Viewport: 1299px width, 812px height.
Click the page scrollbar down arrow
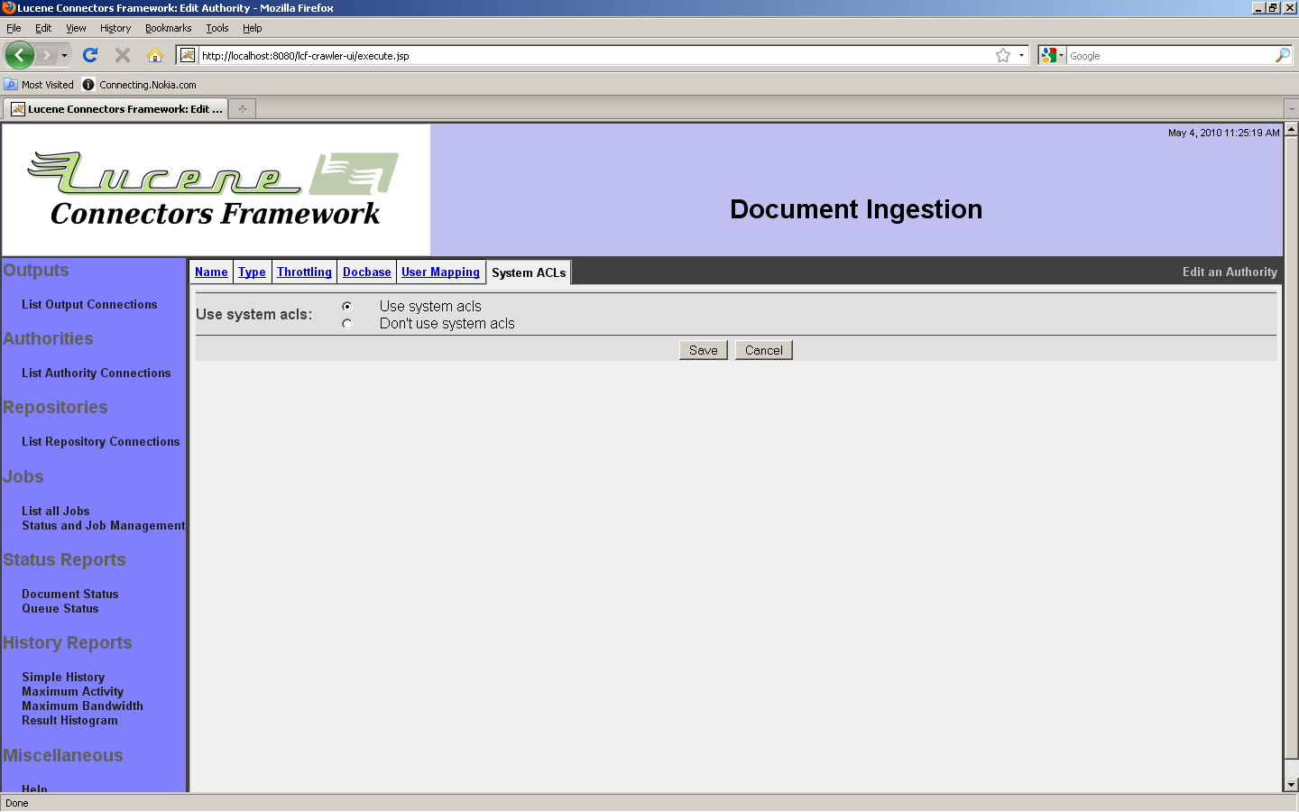pos(1291,785)
